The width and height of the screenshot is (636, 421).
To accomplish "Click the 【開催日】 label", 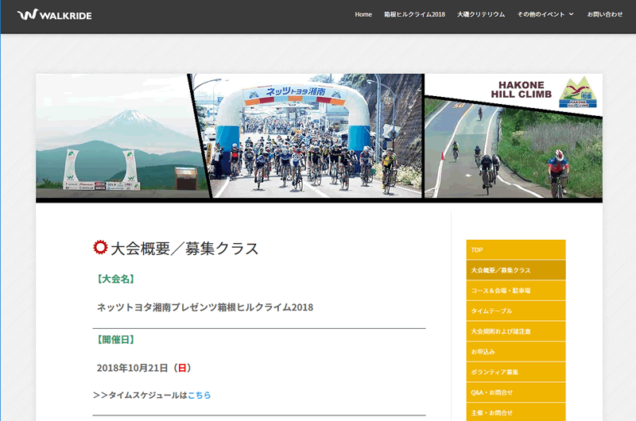I will click(115, 339).
